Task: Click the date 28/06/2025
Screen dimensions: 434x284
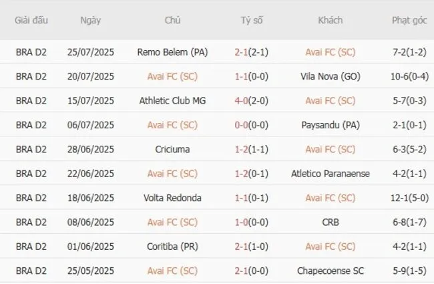Action: tap(91, 149)
